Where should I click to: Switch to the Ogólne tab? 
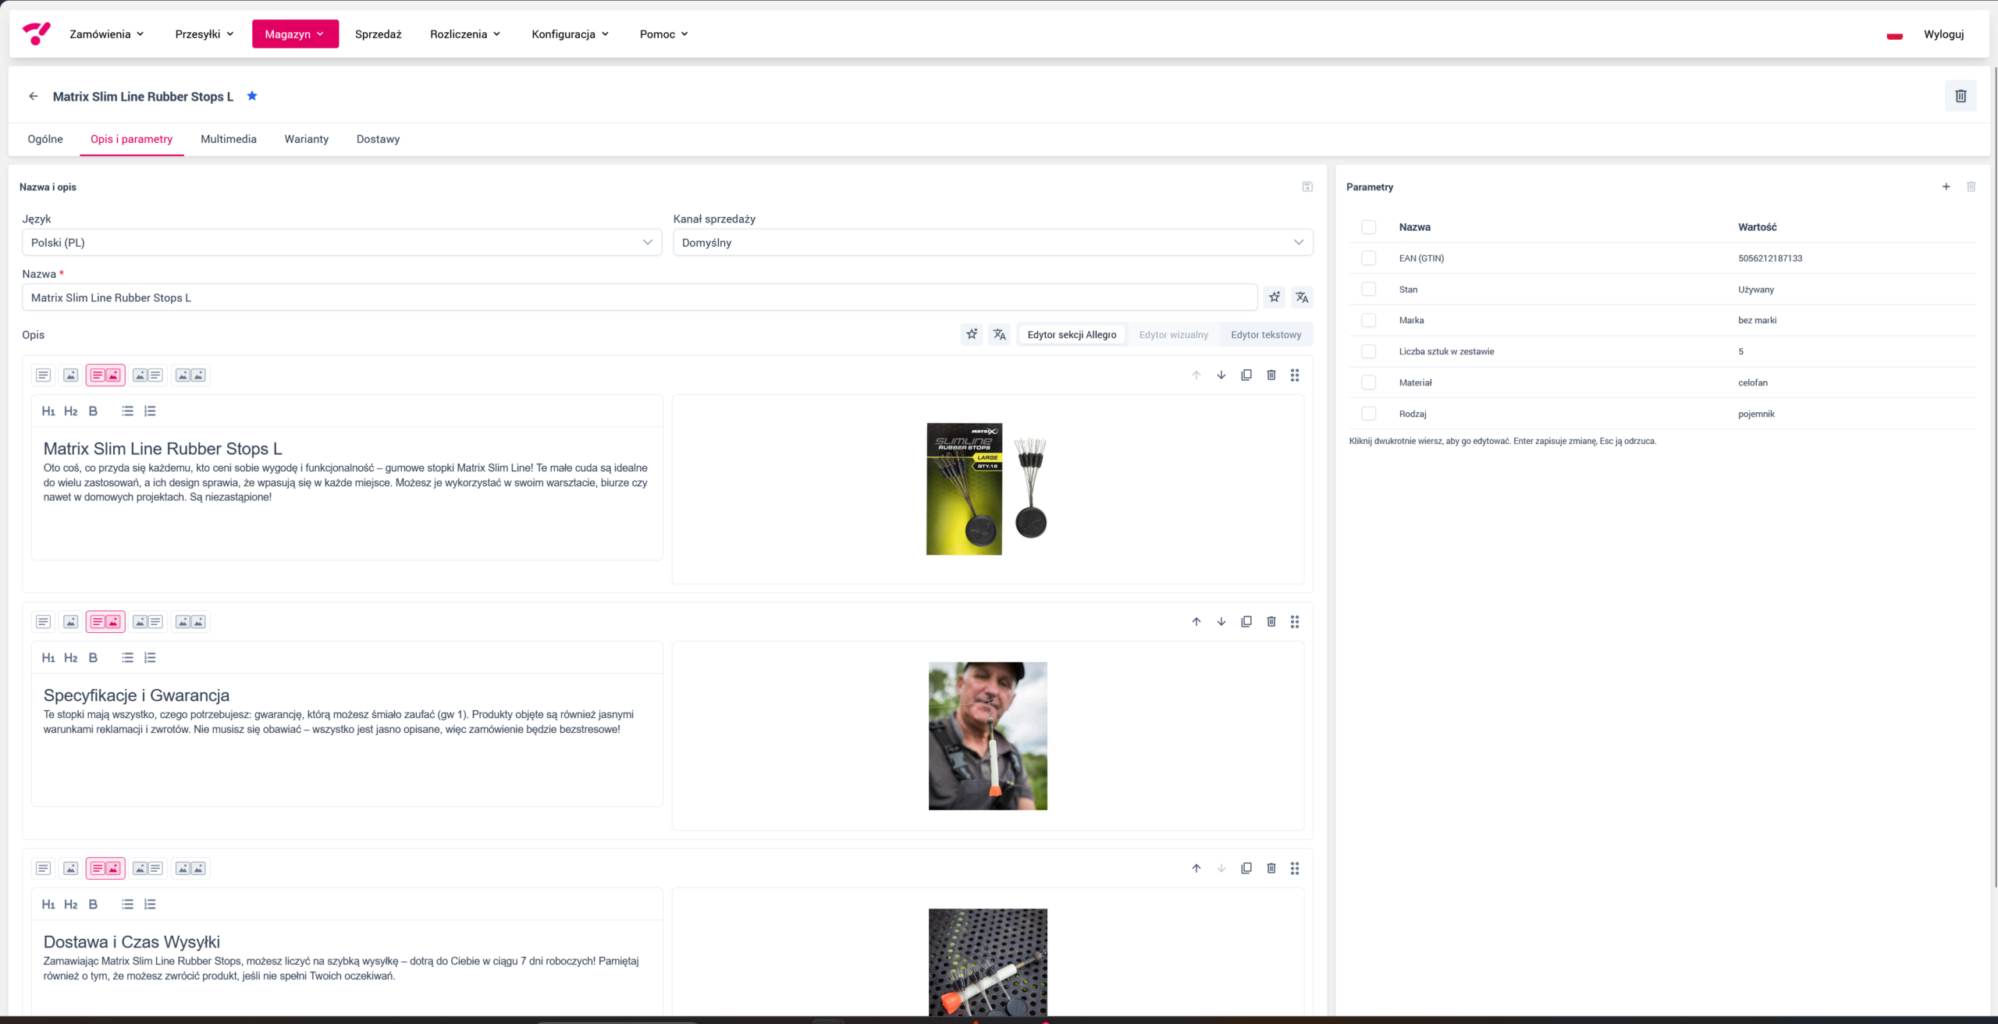coord(45,139)
